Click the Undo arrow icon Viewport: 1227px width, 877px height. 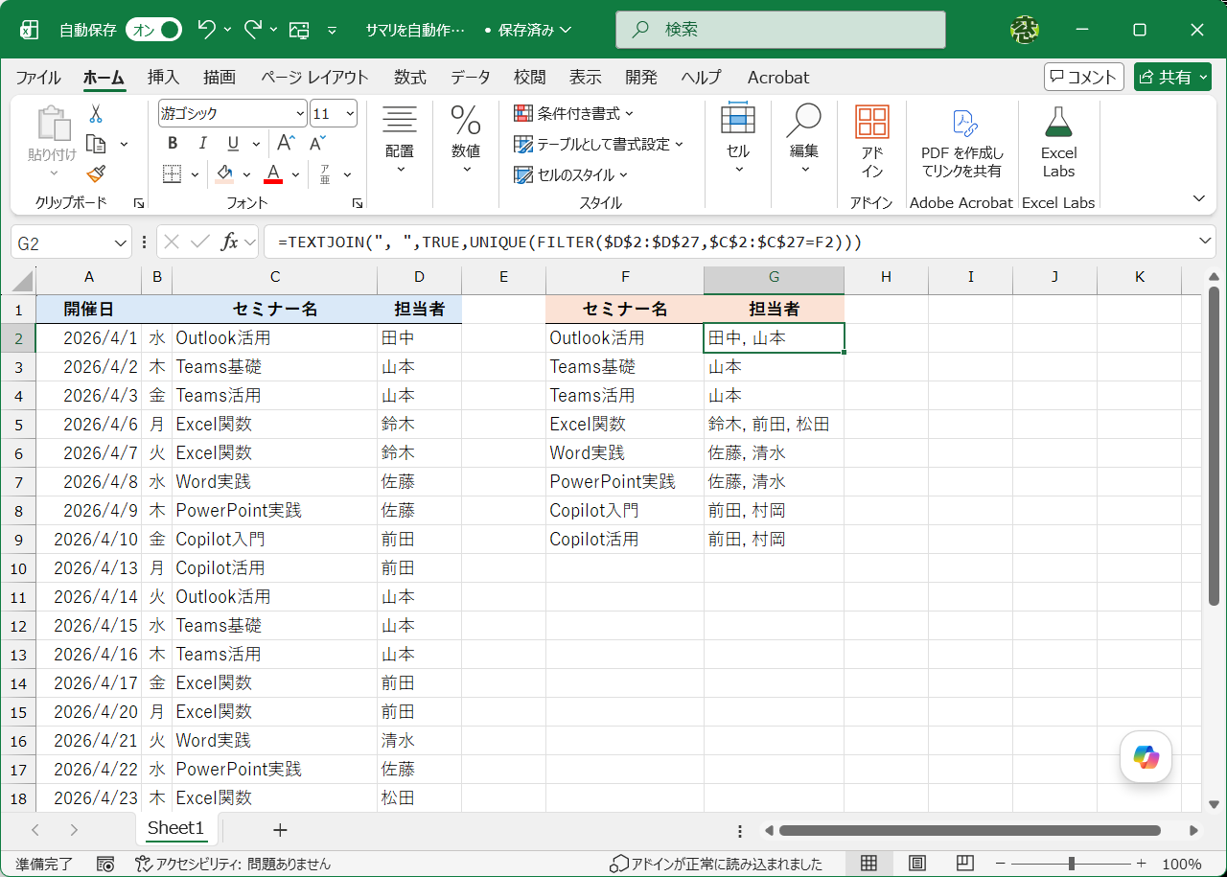pyautogui.click(x=207, y=29)
